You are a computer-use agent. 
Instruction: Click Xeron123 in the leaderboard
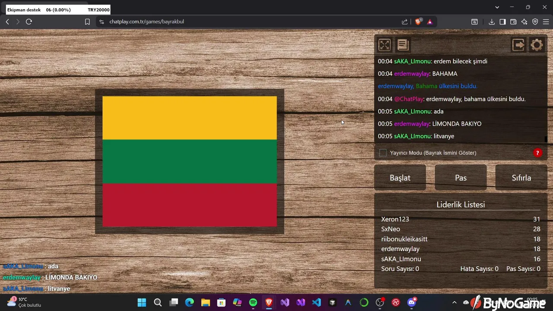click(395, 219)
